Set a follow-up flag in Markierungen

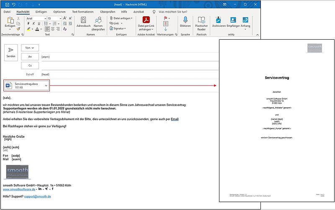pyautogui.click(x=166, y=18)
